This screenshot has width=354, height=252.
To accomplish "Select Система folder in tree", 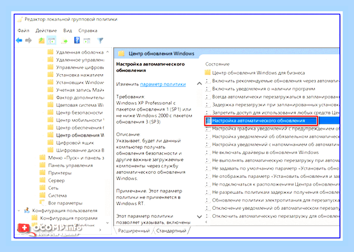I will (53, 196).
